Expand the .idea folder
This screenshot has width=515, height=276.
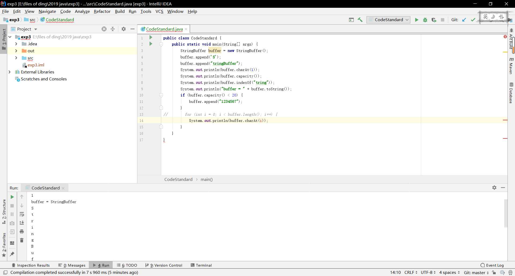pyautogui.click(x=16, y=44)
